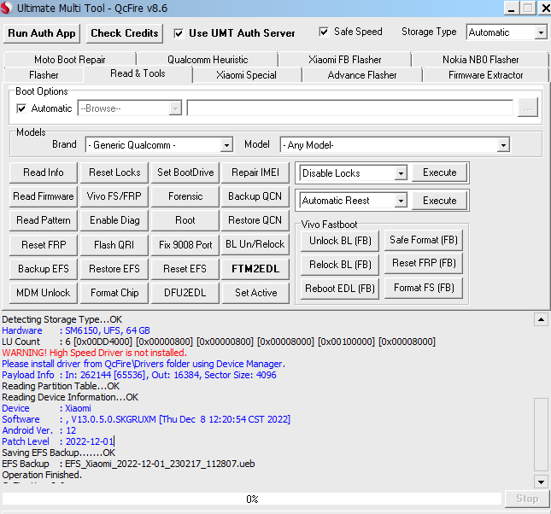Click Execute next to Disable Locks
Viewport: 551px width, 514px height.
(x=439, y=172)
